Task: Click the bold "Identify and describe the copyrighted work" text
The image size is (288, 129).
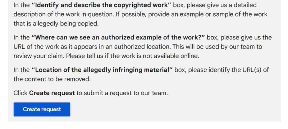Action: [x=101, y=5]
